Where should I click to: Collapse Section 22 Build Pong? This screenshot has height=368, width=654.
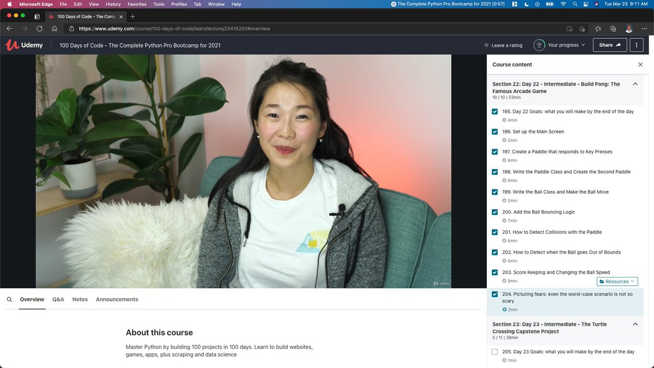pos(635,84)
